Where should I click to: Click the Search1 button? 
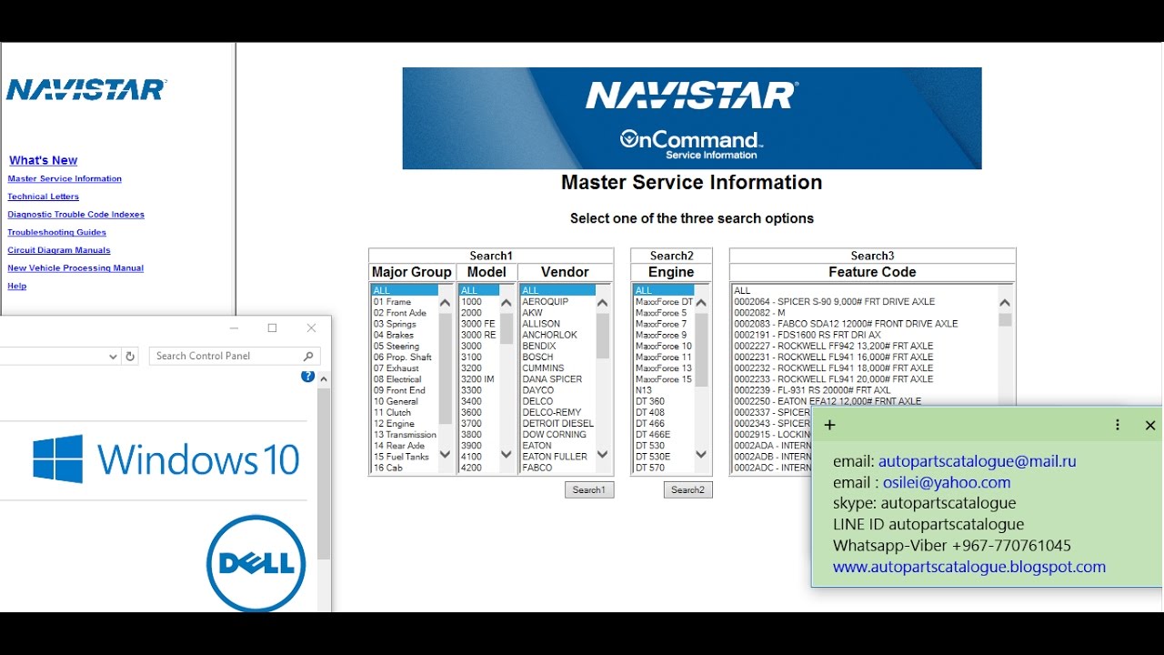click(x=589, y=490)
